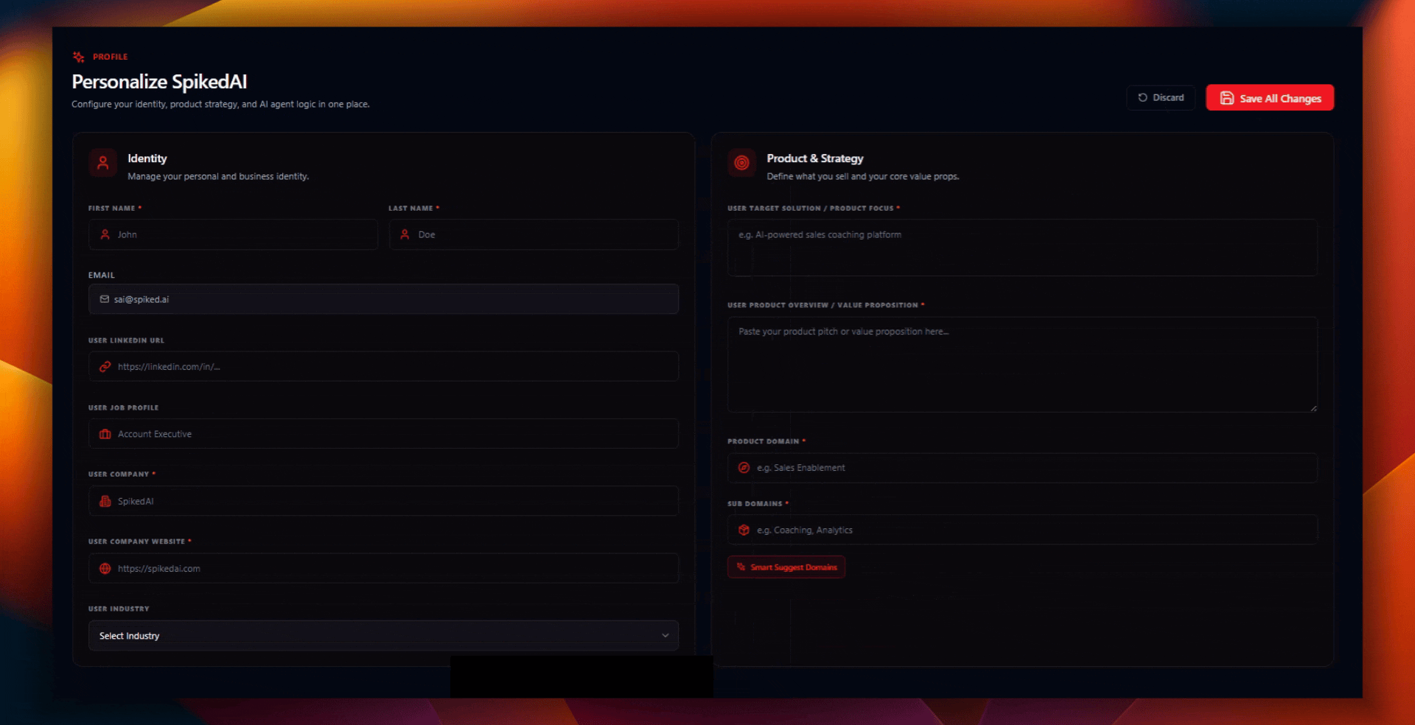Focus the First Name input showing John
The image size is (1415, 725).
[233, 234]
